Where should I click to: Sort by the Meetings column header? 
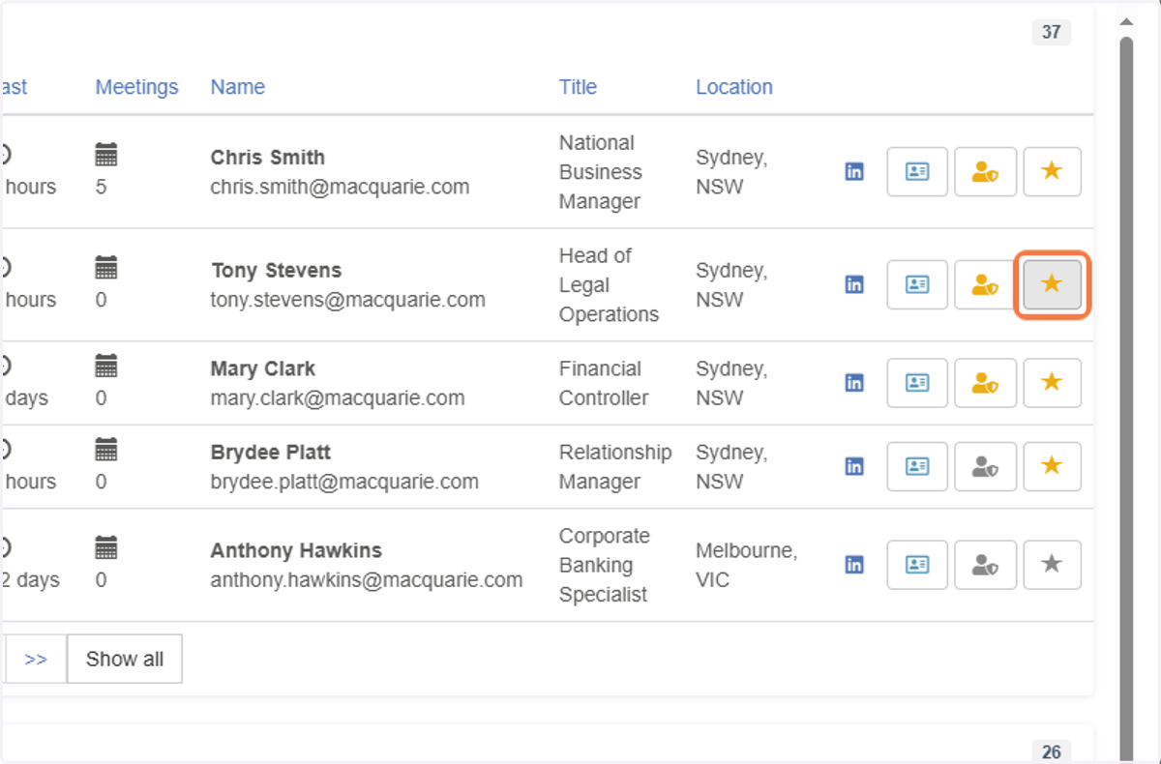(136, 87)
